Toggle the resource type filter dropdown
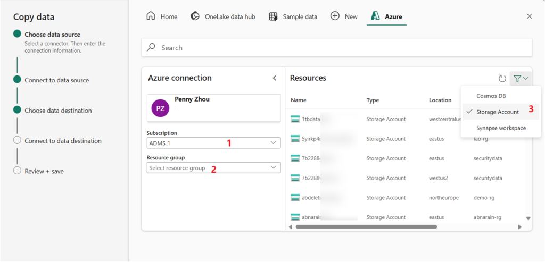The width and height of the screenshot is (545, 262). pos(521,79)
